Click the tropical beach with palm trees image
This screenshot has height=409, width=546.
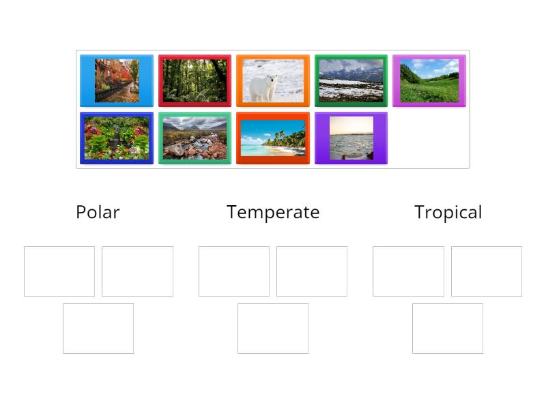point(273,137)
